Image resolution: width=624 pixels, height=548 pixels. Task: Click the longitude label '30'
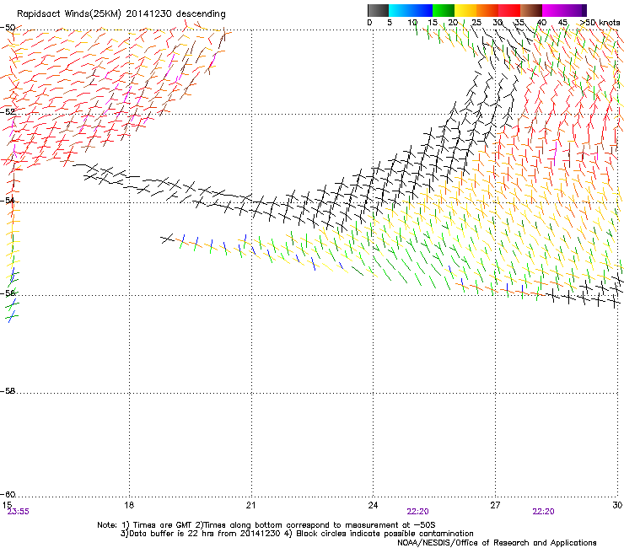tap(617, 505)
